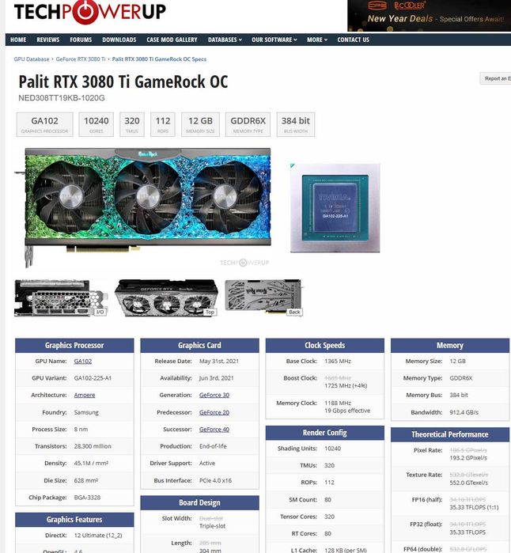Screen dimensions: 511x553
Task: Click the GeForce 20 predecessor link
Action: click(x=214, y=412)
